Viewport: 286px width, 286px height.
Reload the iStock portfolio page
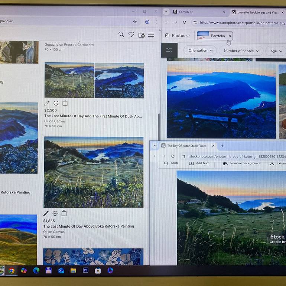click(x=184, y=22)
